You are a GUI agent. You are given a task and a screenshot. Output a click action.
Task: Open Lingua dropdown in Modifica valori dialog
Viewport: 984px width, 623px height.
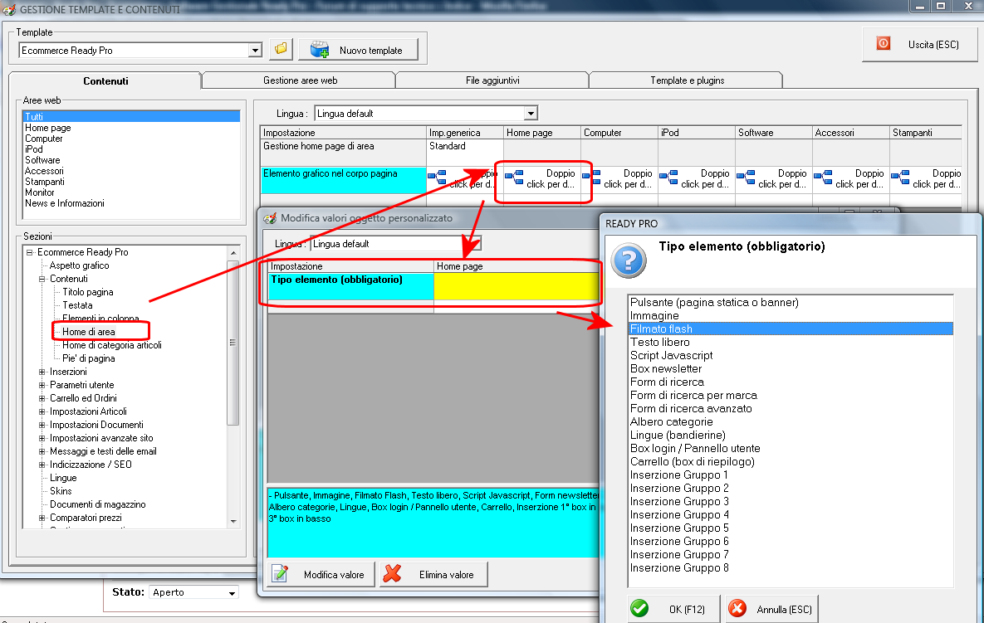[477, 244]
